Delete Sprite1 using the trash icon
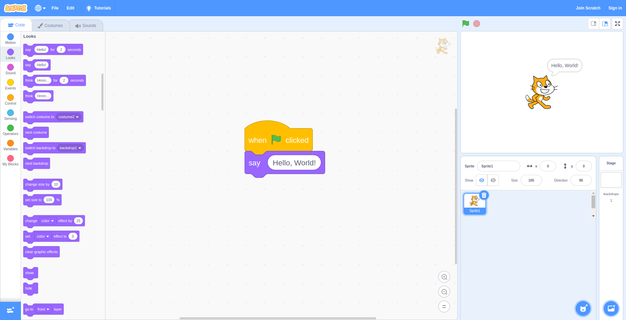626x320 pixels. click(484, 195)
